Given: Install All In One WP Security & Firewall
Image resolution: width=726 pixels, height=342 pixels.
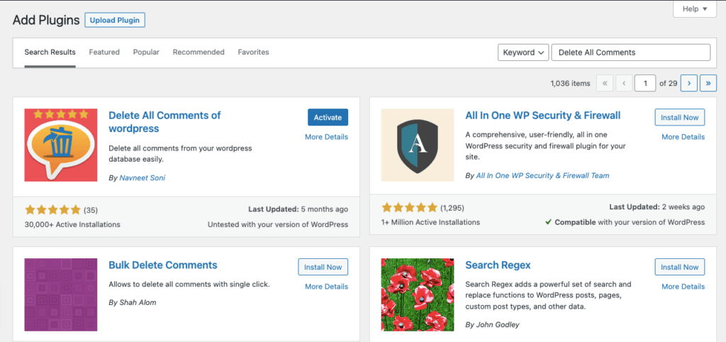Looking at the screenshot, I should (x=680, y=117).
